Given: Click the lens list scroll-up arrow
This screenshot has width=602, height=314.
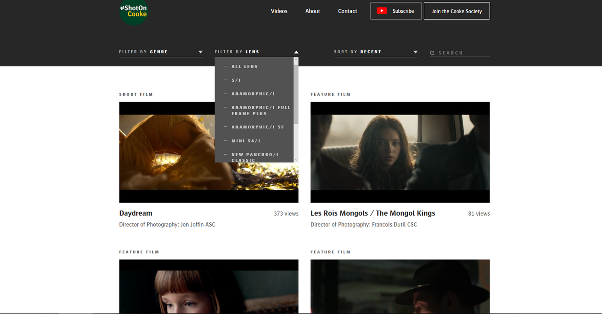Looking at the screenshot, I should pos(296,60).
